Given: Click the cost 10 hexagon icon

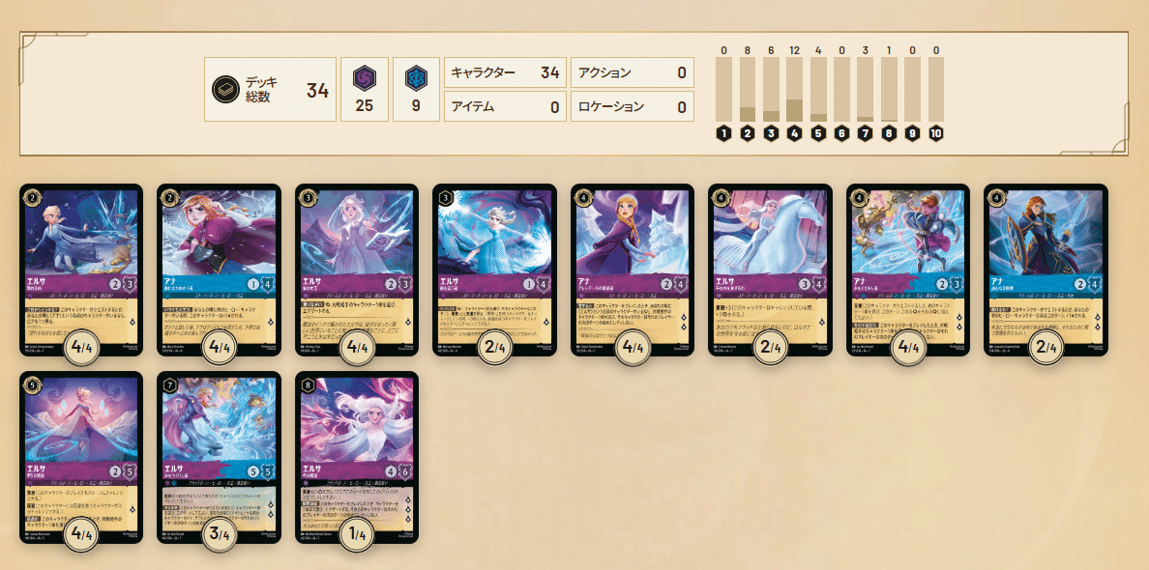Looking at the screenshot, I should pos(936,134).
